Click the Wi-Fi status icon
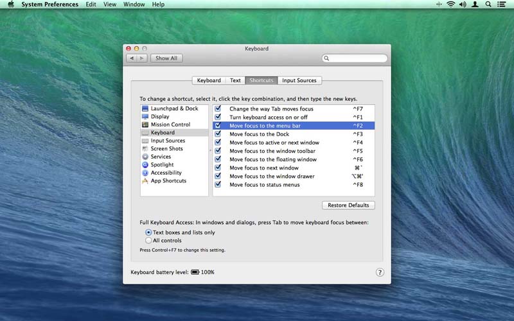This screenshot has height=321, width=514. [451, 4]
